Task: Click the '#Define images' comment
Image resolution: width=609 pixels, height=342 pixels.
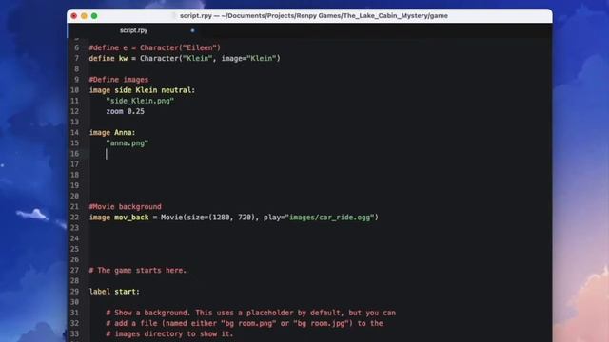Action: 118,80
